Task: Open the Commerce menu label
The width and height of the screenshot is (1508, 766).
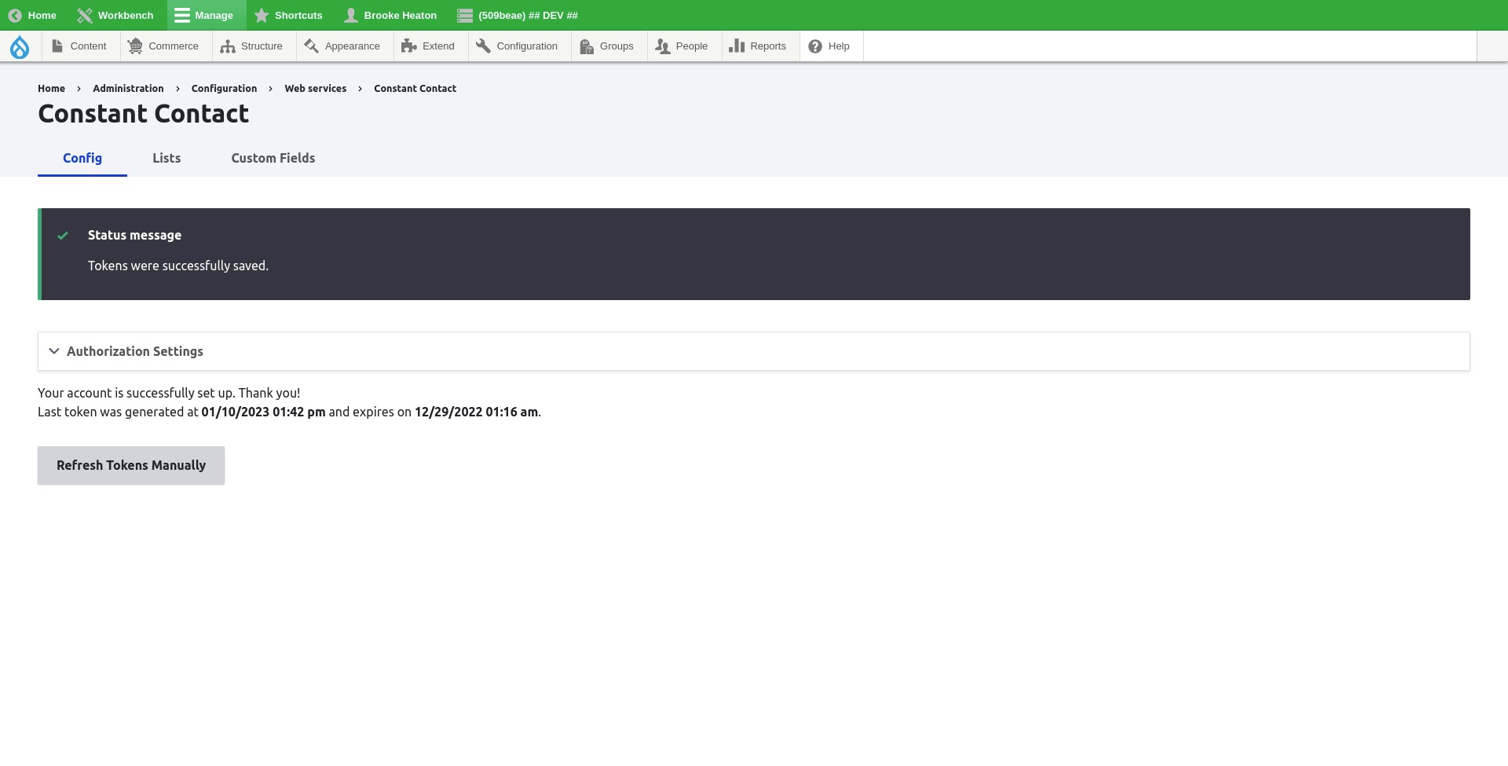Action: (174, 46)
